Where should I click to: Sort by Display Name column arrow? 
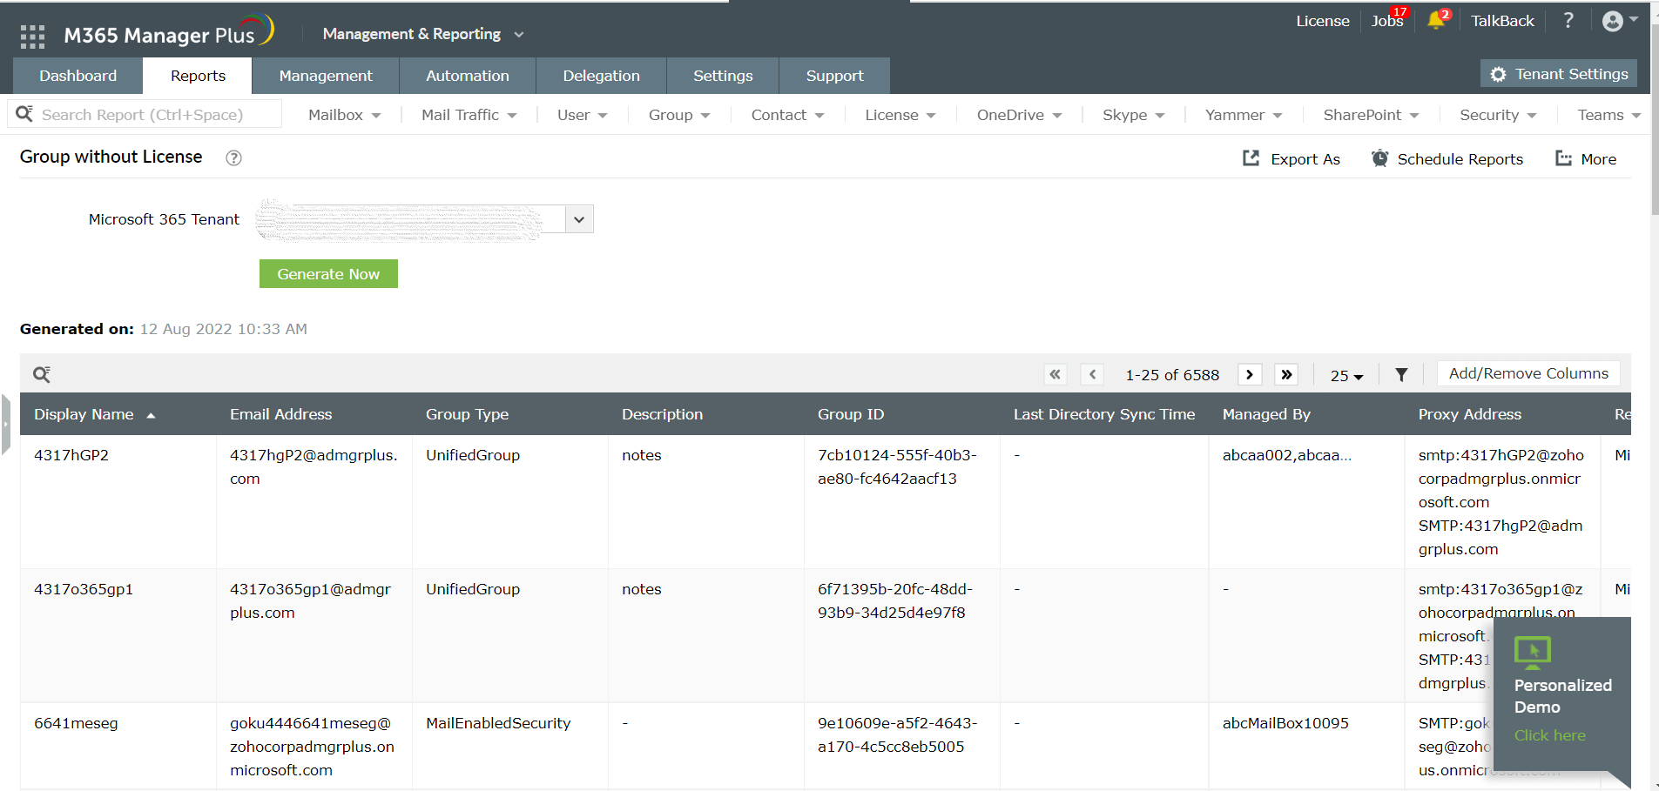pos(151,416)
